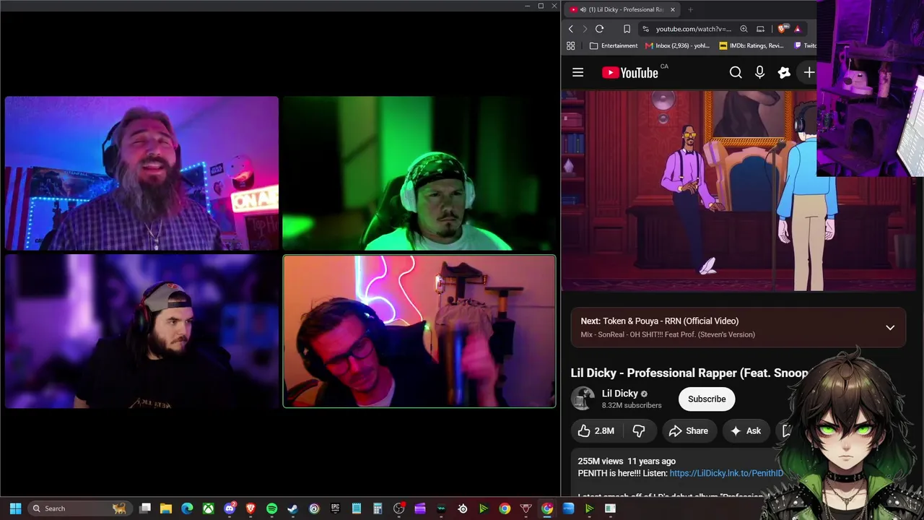Viewport: 924px width, 520px height.
Task: Open YouTube search magnifier
Action: point(736,72)
